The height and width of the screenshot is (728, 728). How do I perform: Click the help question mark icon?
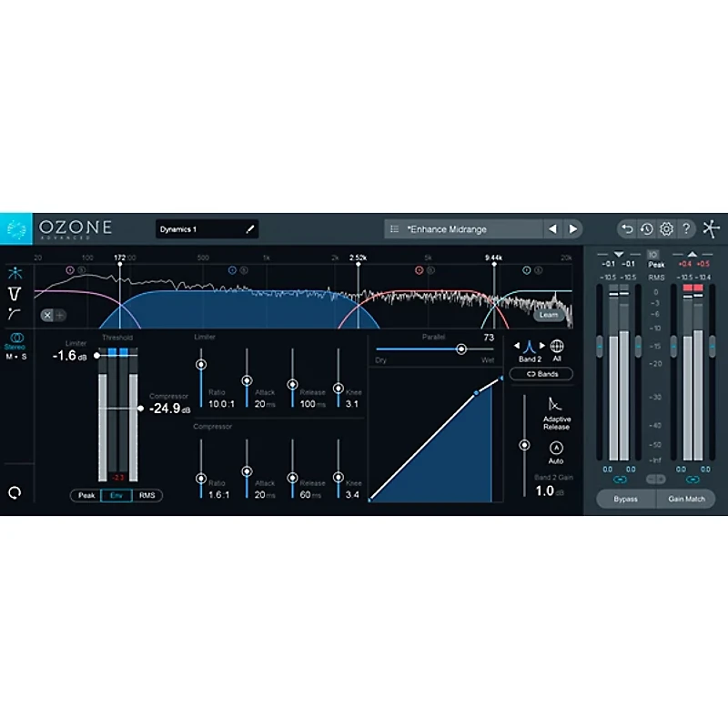[x=687, y=228]
